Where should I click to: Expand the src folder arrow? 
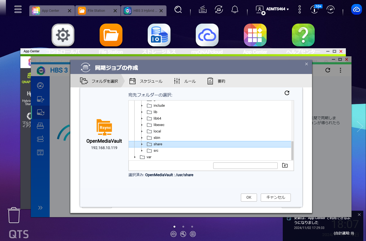tap(142, 151)
